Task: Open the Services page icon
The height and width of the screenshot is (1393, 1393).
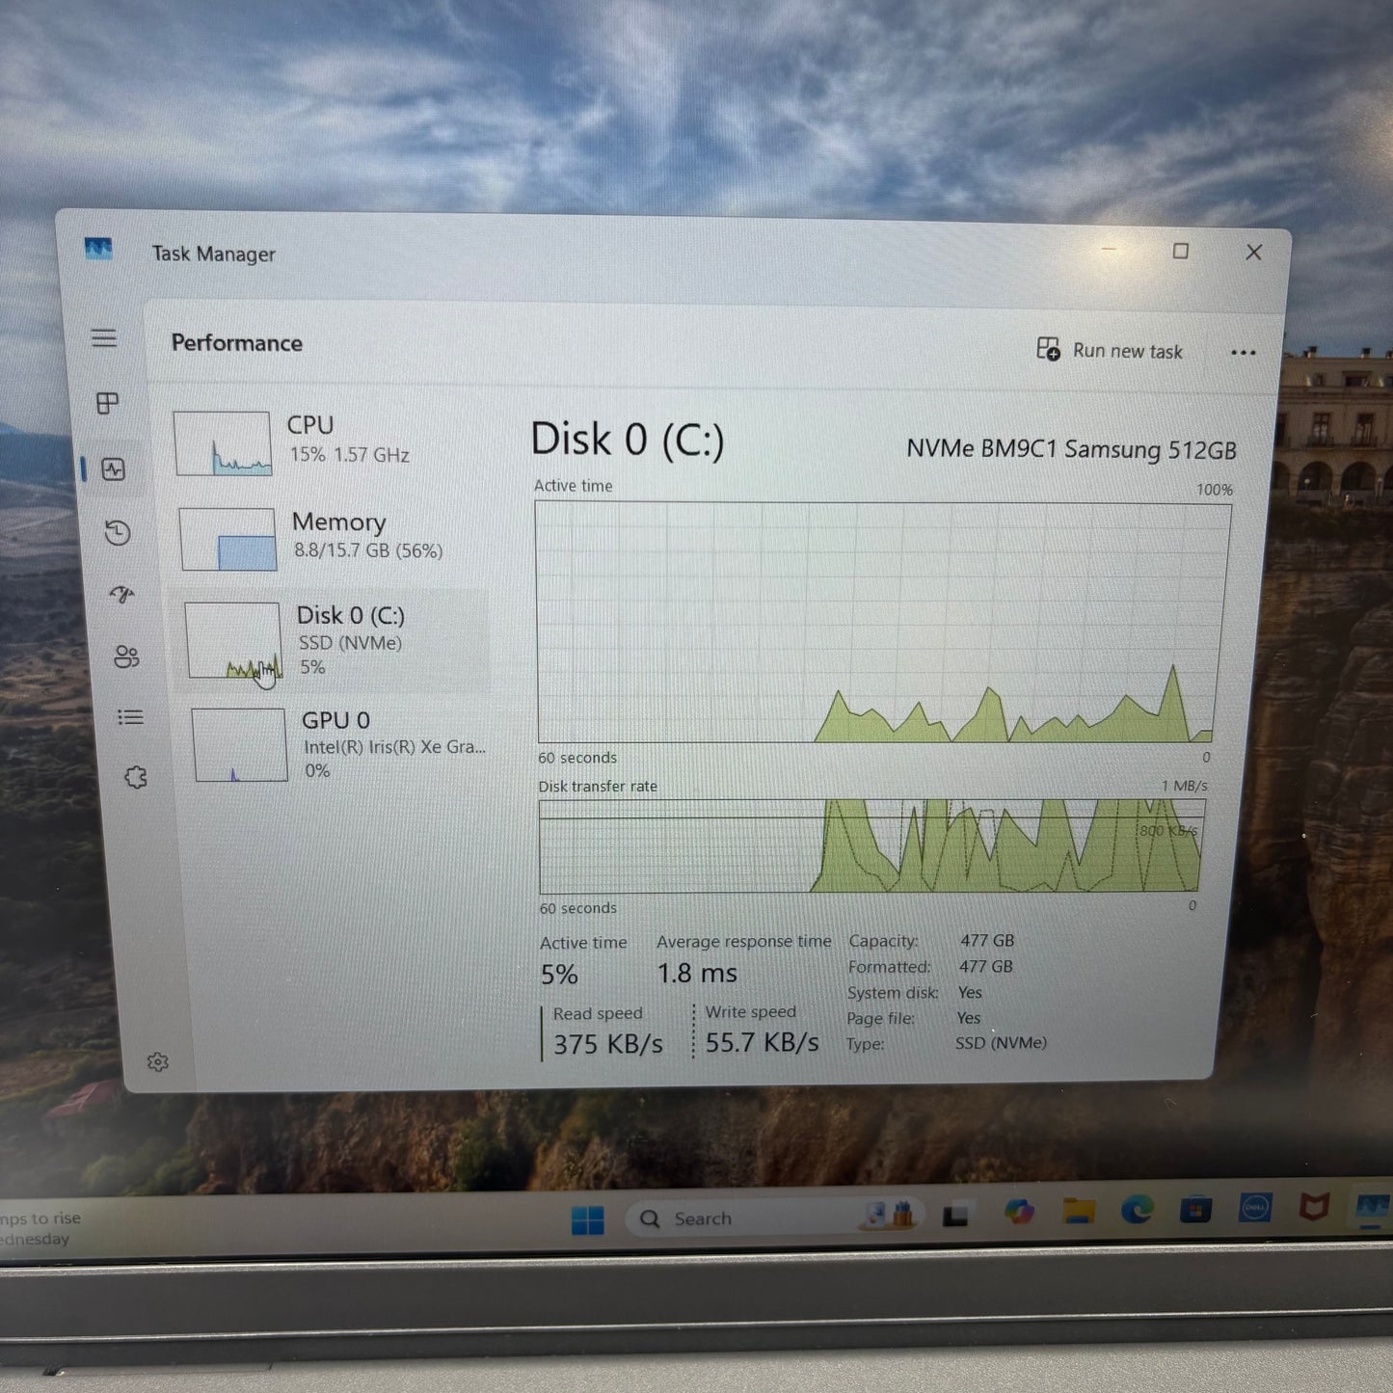Action: (135, 777)
